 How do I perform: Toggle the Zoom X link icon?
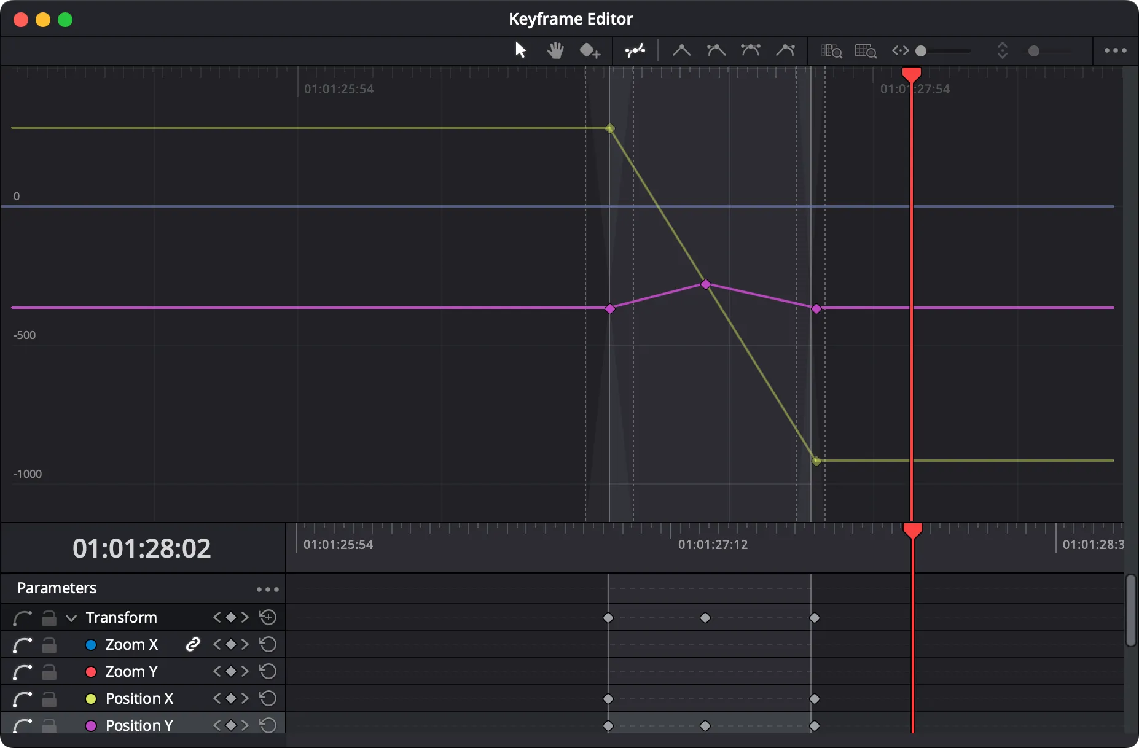[193, 644]
